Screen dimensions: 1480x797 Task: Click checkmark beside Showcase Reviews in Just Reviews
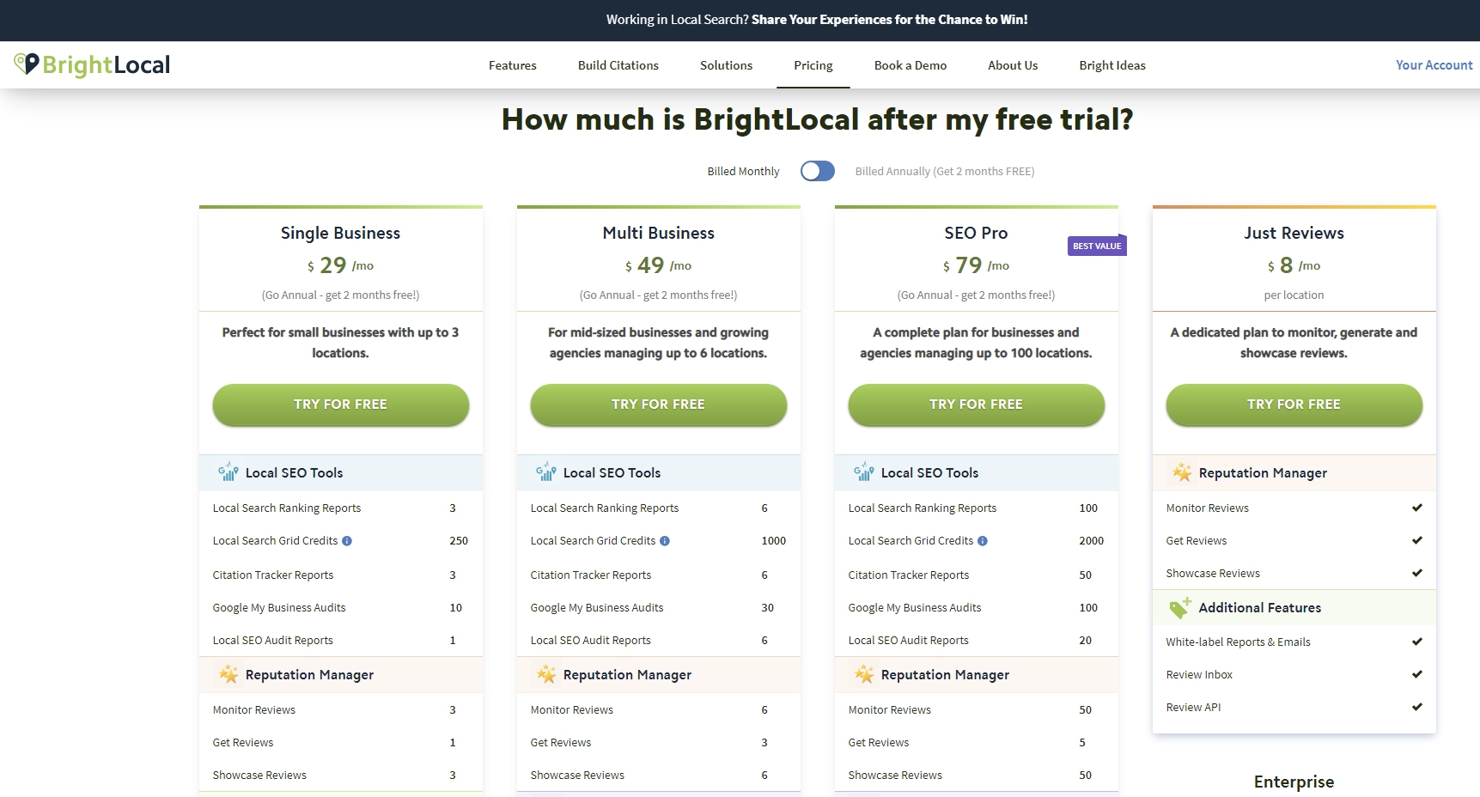pos(1417,573)
